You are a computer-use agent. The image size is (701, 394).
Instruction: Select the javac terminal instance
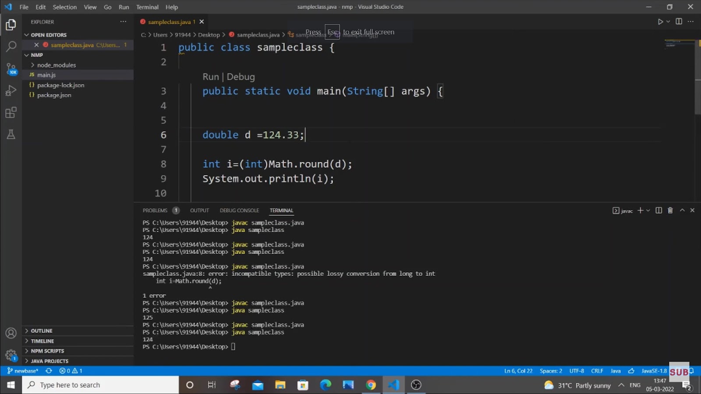pyautogui.click(x=623, y=211)
